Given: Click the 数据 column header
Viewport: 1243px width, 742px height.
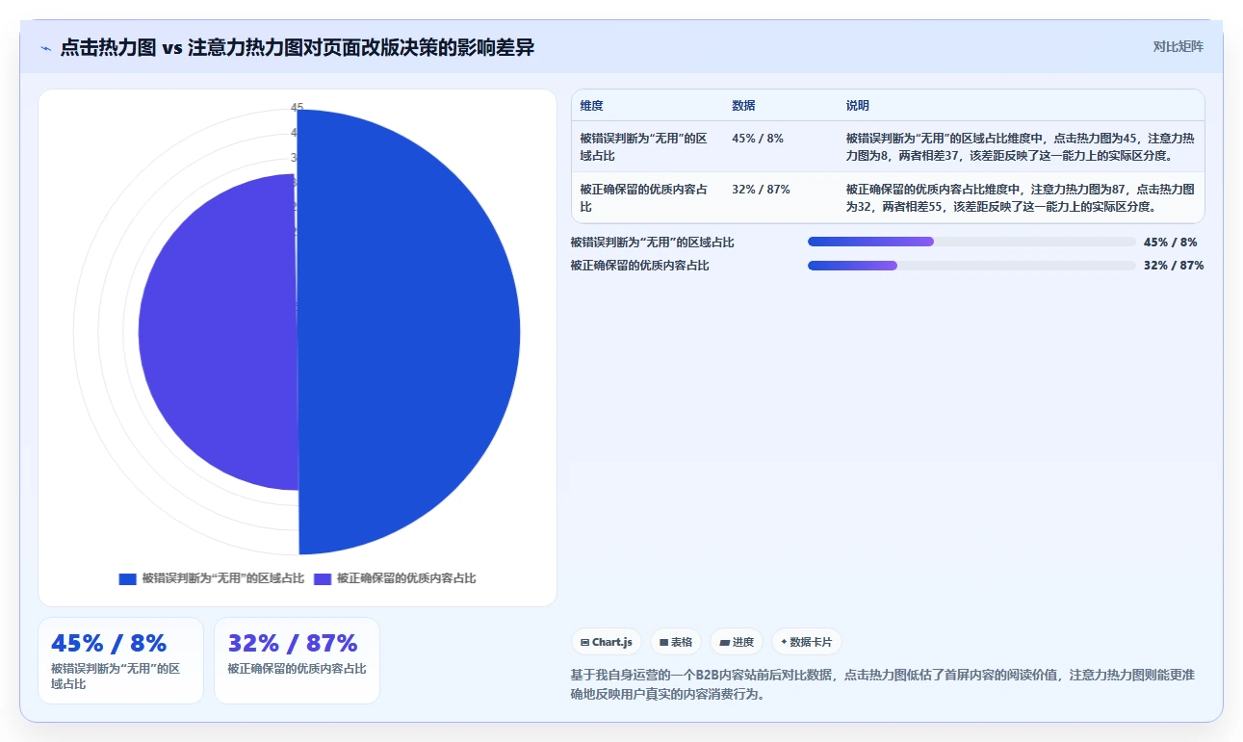Looking at the screenshot, I should pyautogui.click(x=743, y=106).
